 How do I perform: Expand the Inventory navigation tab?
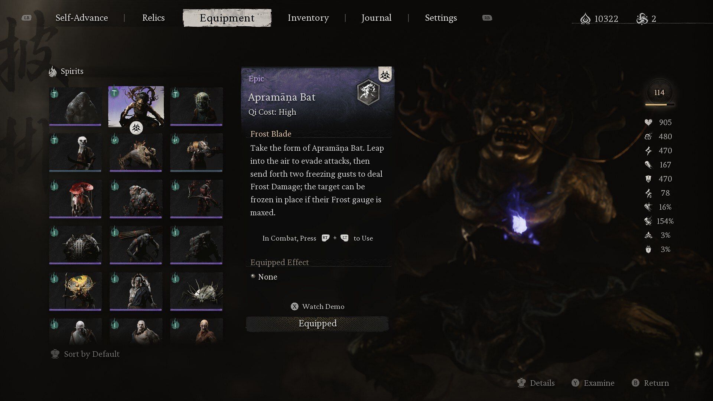pyautogui.click(x=307, y=17)
